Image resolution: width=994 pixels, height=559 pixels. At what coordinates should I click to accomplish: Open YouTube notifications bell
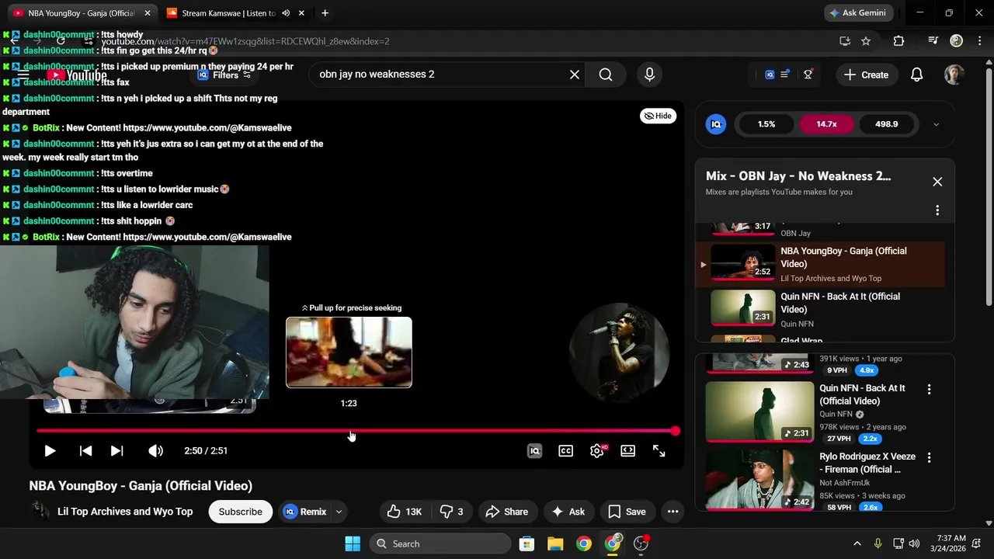coord(917,75)
